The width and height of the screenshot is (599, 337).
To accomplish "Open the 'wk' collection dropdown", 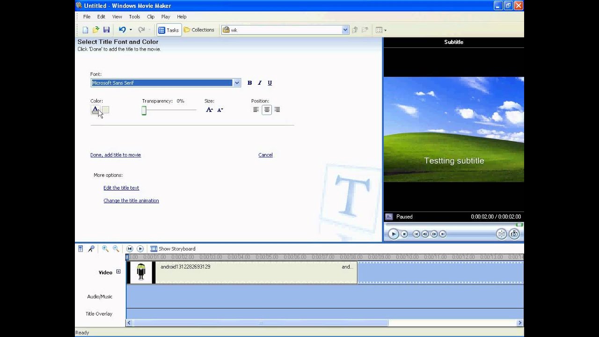I will click(345, 30).
